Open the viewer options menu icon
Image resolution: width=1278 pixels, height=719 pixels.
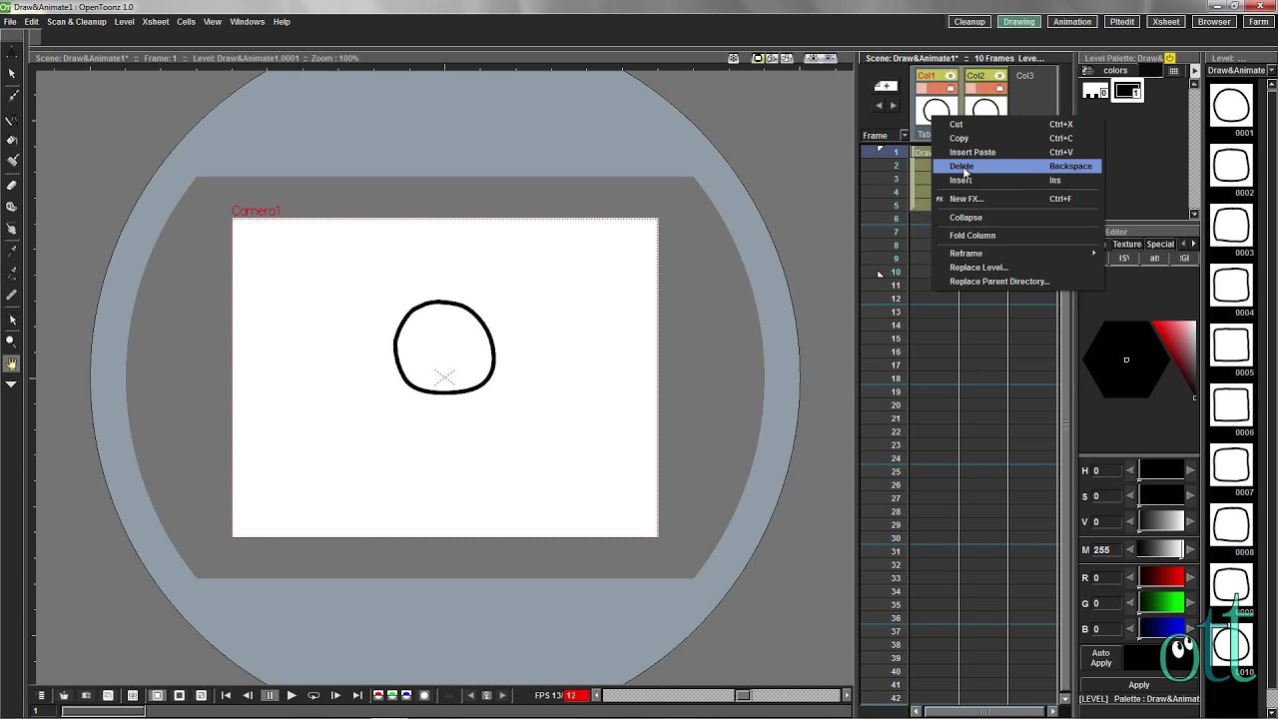click(x=41, y=695)
